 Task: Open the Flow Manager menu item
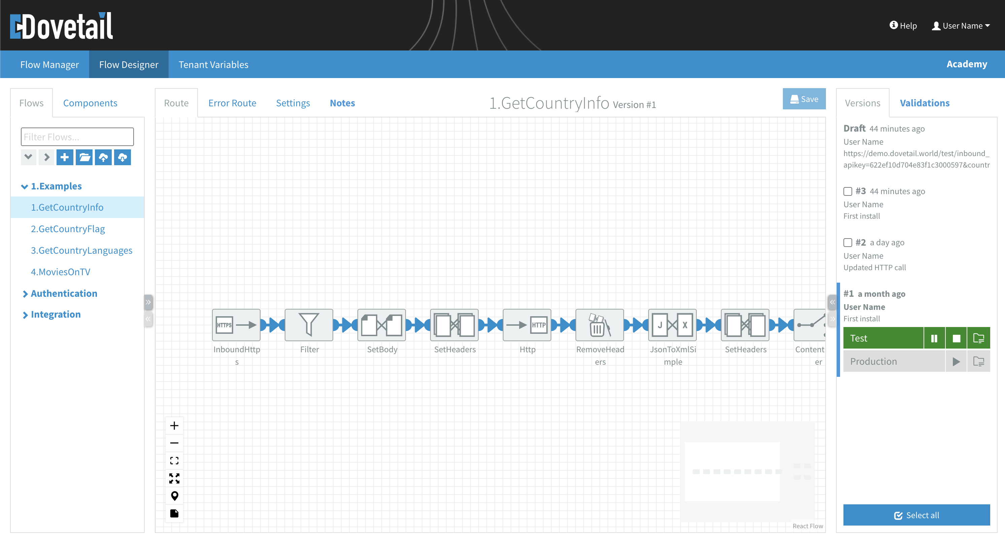click(49, 64)
